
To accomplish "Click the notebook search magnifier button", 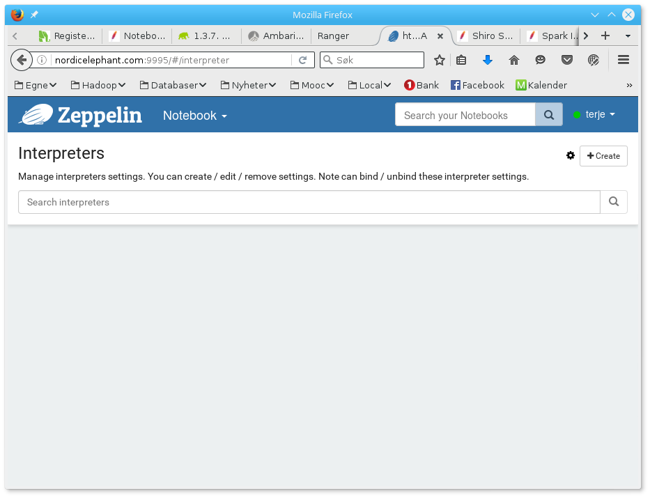I will [549, 115].
